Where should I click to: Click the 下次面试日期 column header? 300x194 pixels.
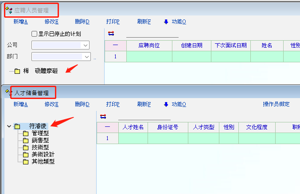[230, 46]
